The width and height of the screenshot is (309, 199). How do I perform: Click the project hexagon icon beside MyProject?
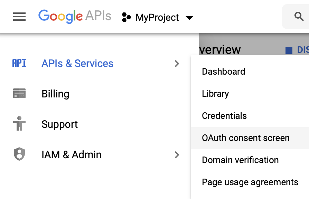[126, 17]
